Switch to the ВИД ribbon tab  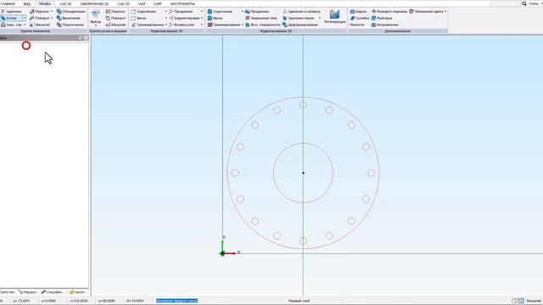(x=26, y=3)
